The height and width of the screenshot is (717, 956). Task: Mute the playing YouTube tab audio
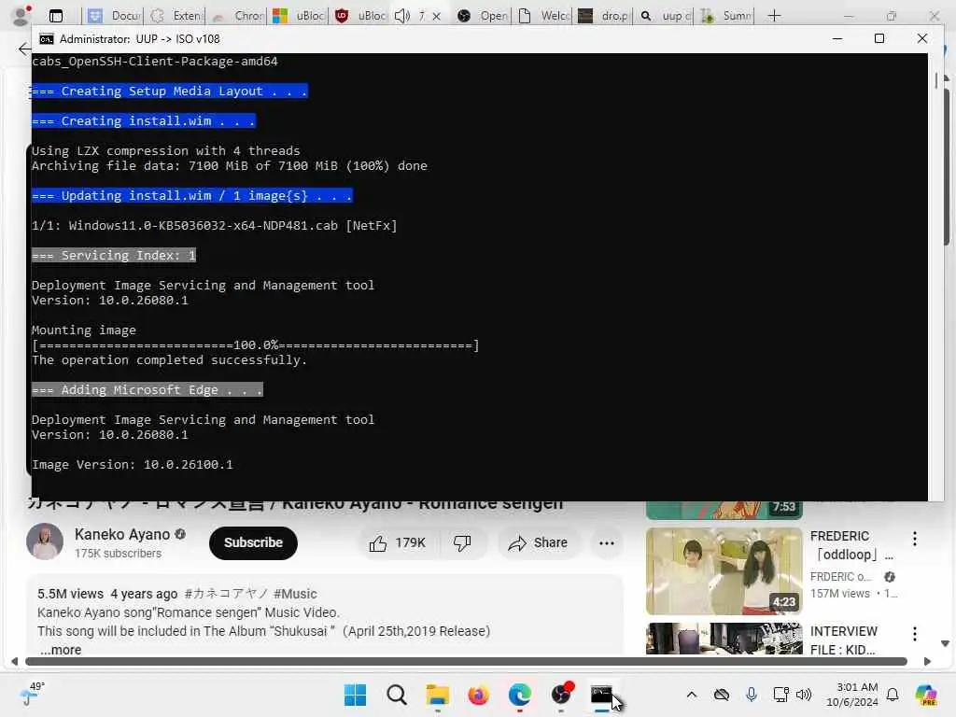tap(401, 16)
